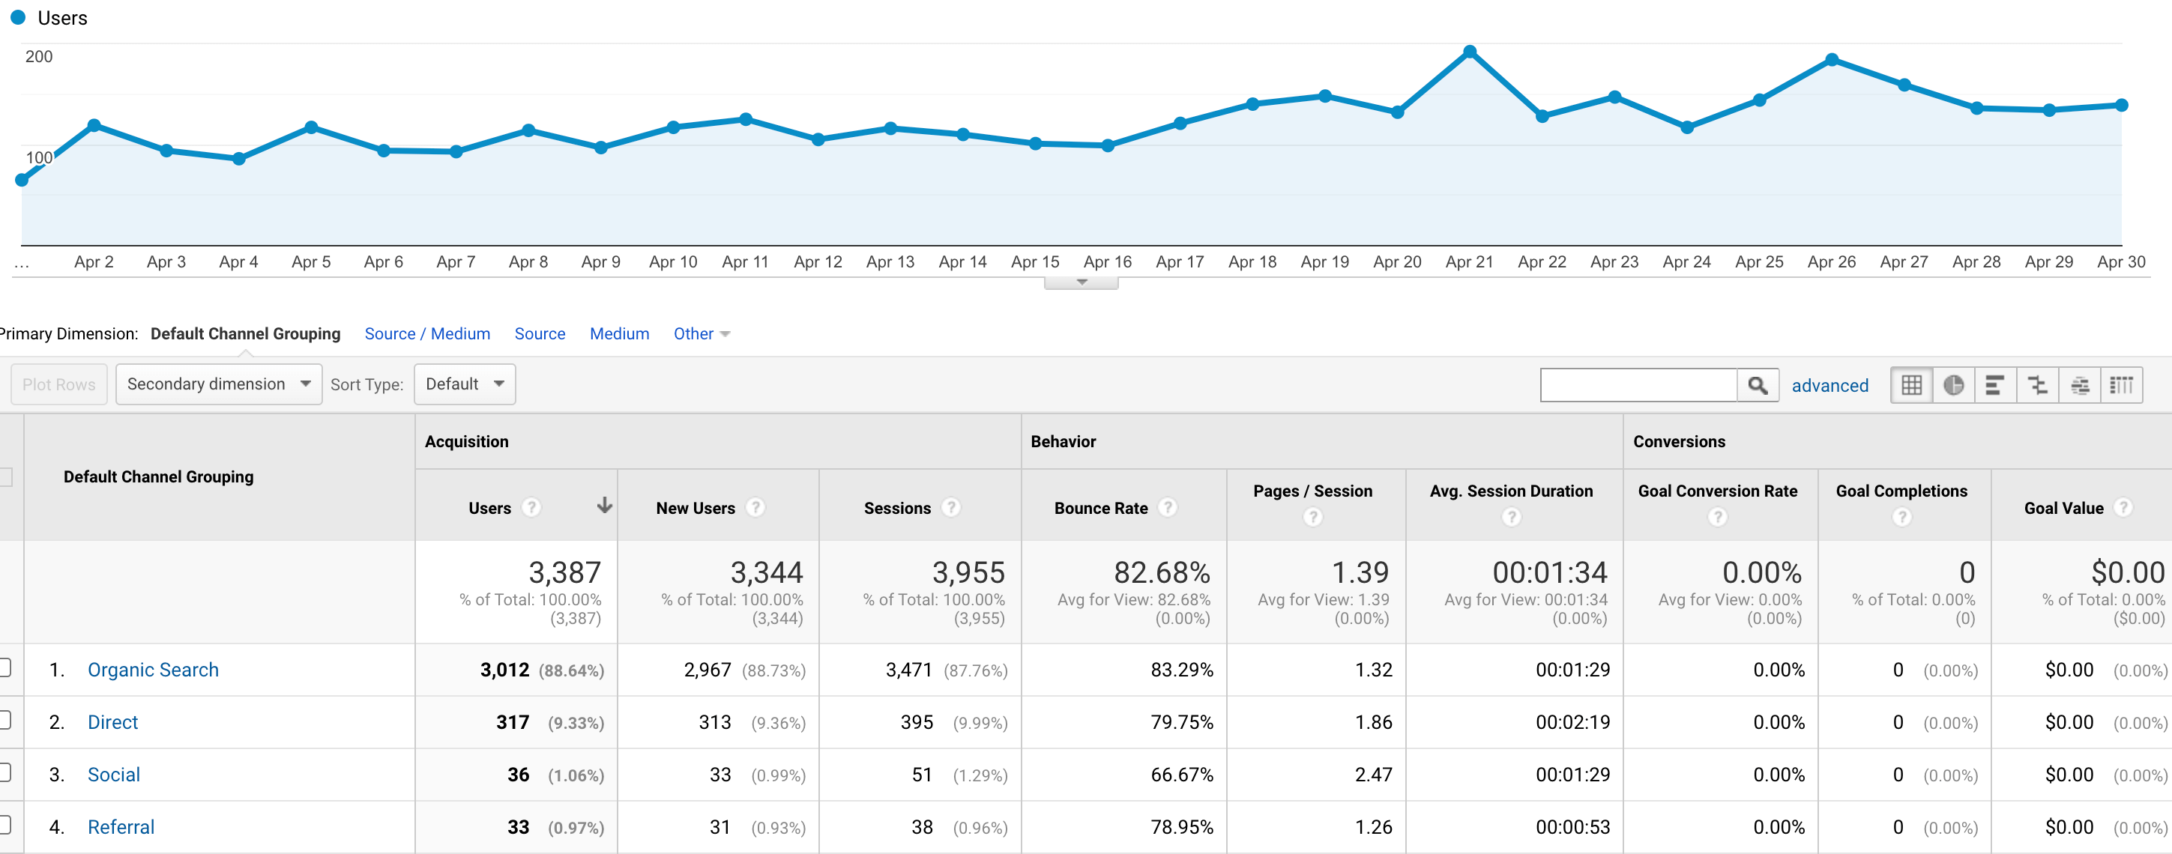This screenshot has height=854, width=2172.
Task: Open the Referral channel link
Action: point(121,826)
